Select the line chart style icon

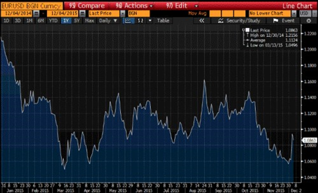click(128, 21)
